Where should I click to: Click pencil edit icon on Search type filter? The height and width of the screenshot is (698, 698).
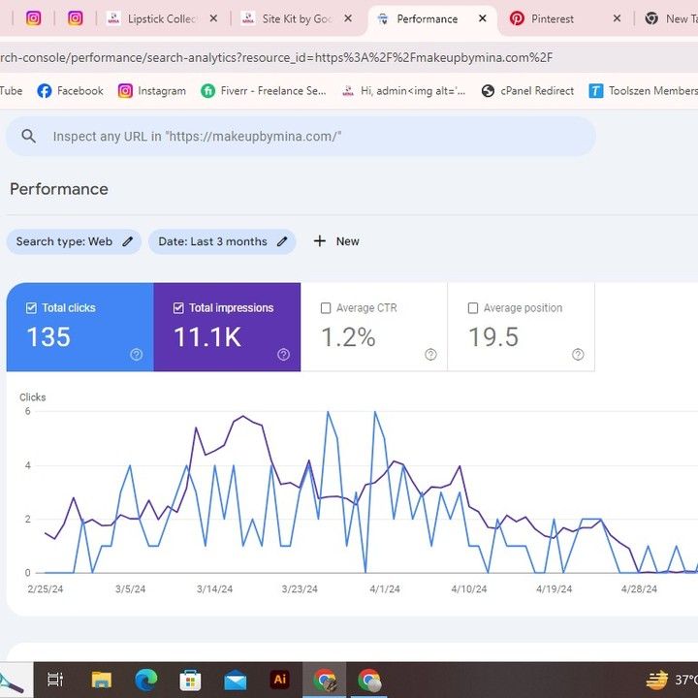tap(127, 241)
